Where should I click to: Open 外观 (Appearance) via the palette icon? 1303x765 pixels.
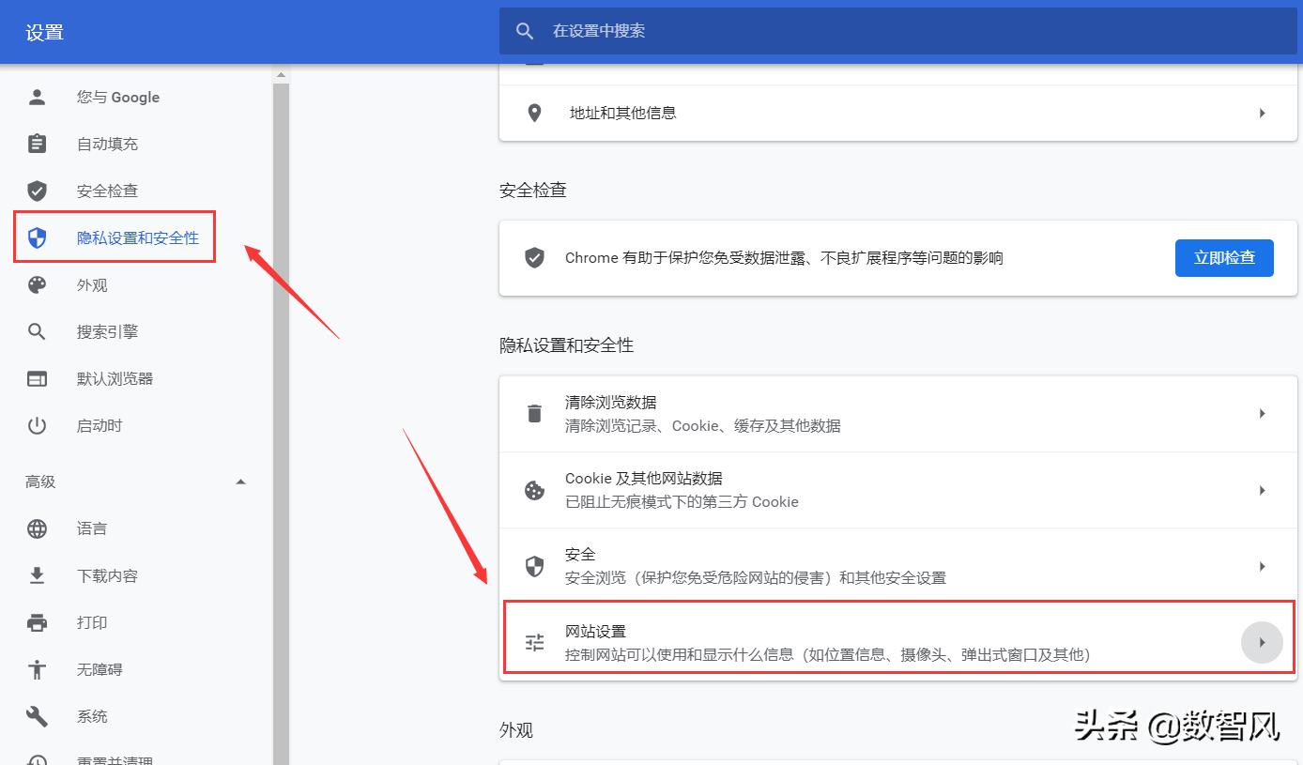[37, 284]
